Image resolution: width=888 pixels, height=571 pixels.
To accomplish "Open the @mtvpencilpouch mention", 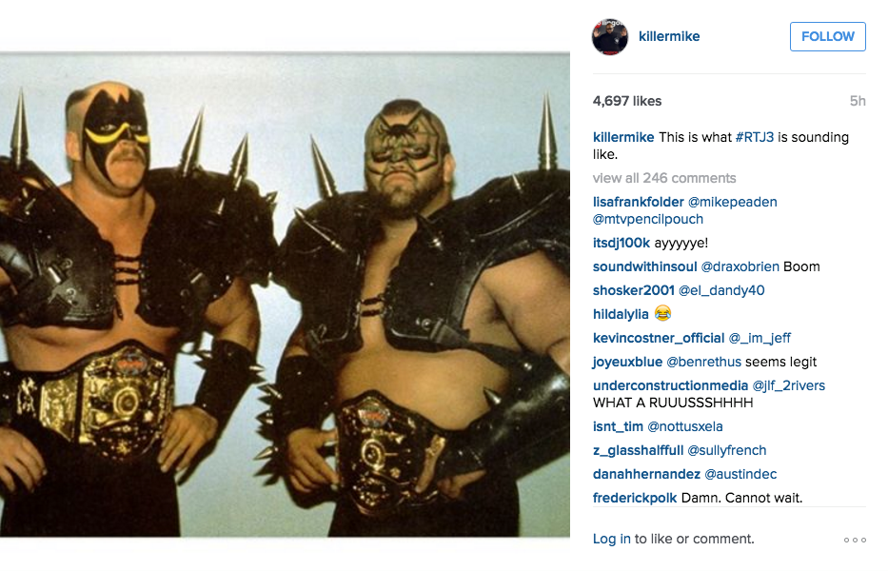I will pos(648,219).
